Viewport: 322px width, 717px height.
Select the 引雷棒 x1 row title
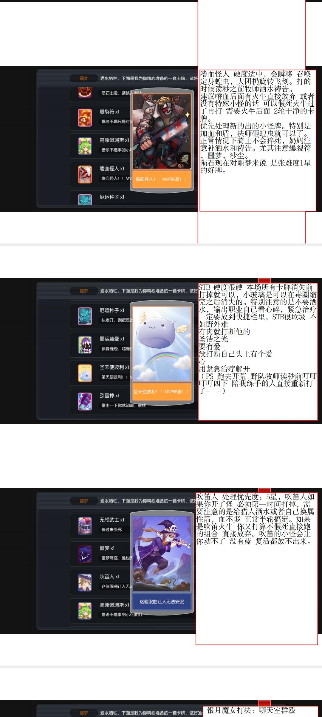(x=109, y=396)
